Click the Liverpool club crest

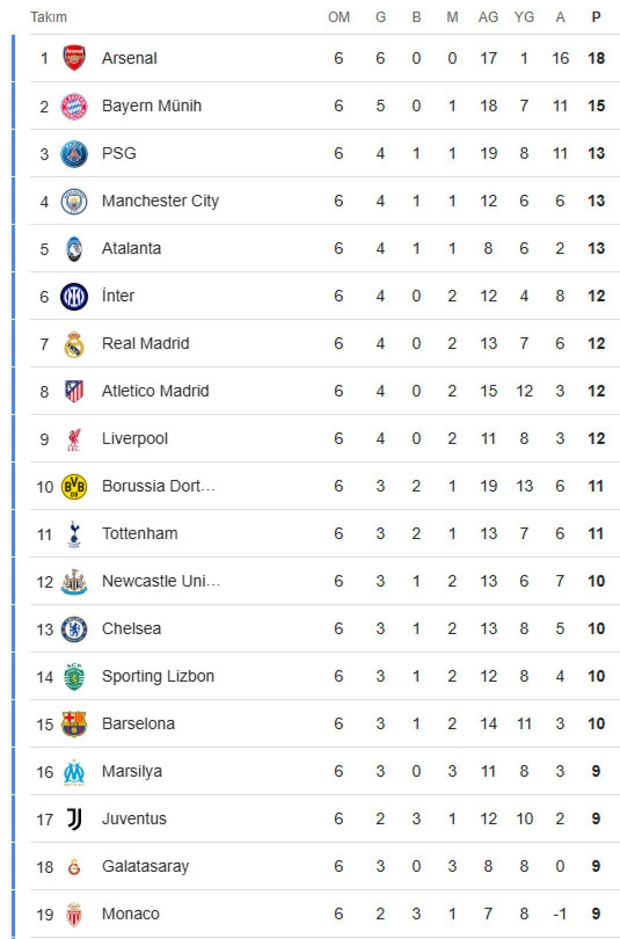[x=74, y=439]
